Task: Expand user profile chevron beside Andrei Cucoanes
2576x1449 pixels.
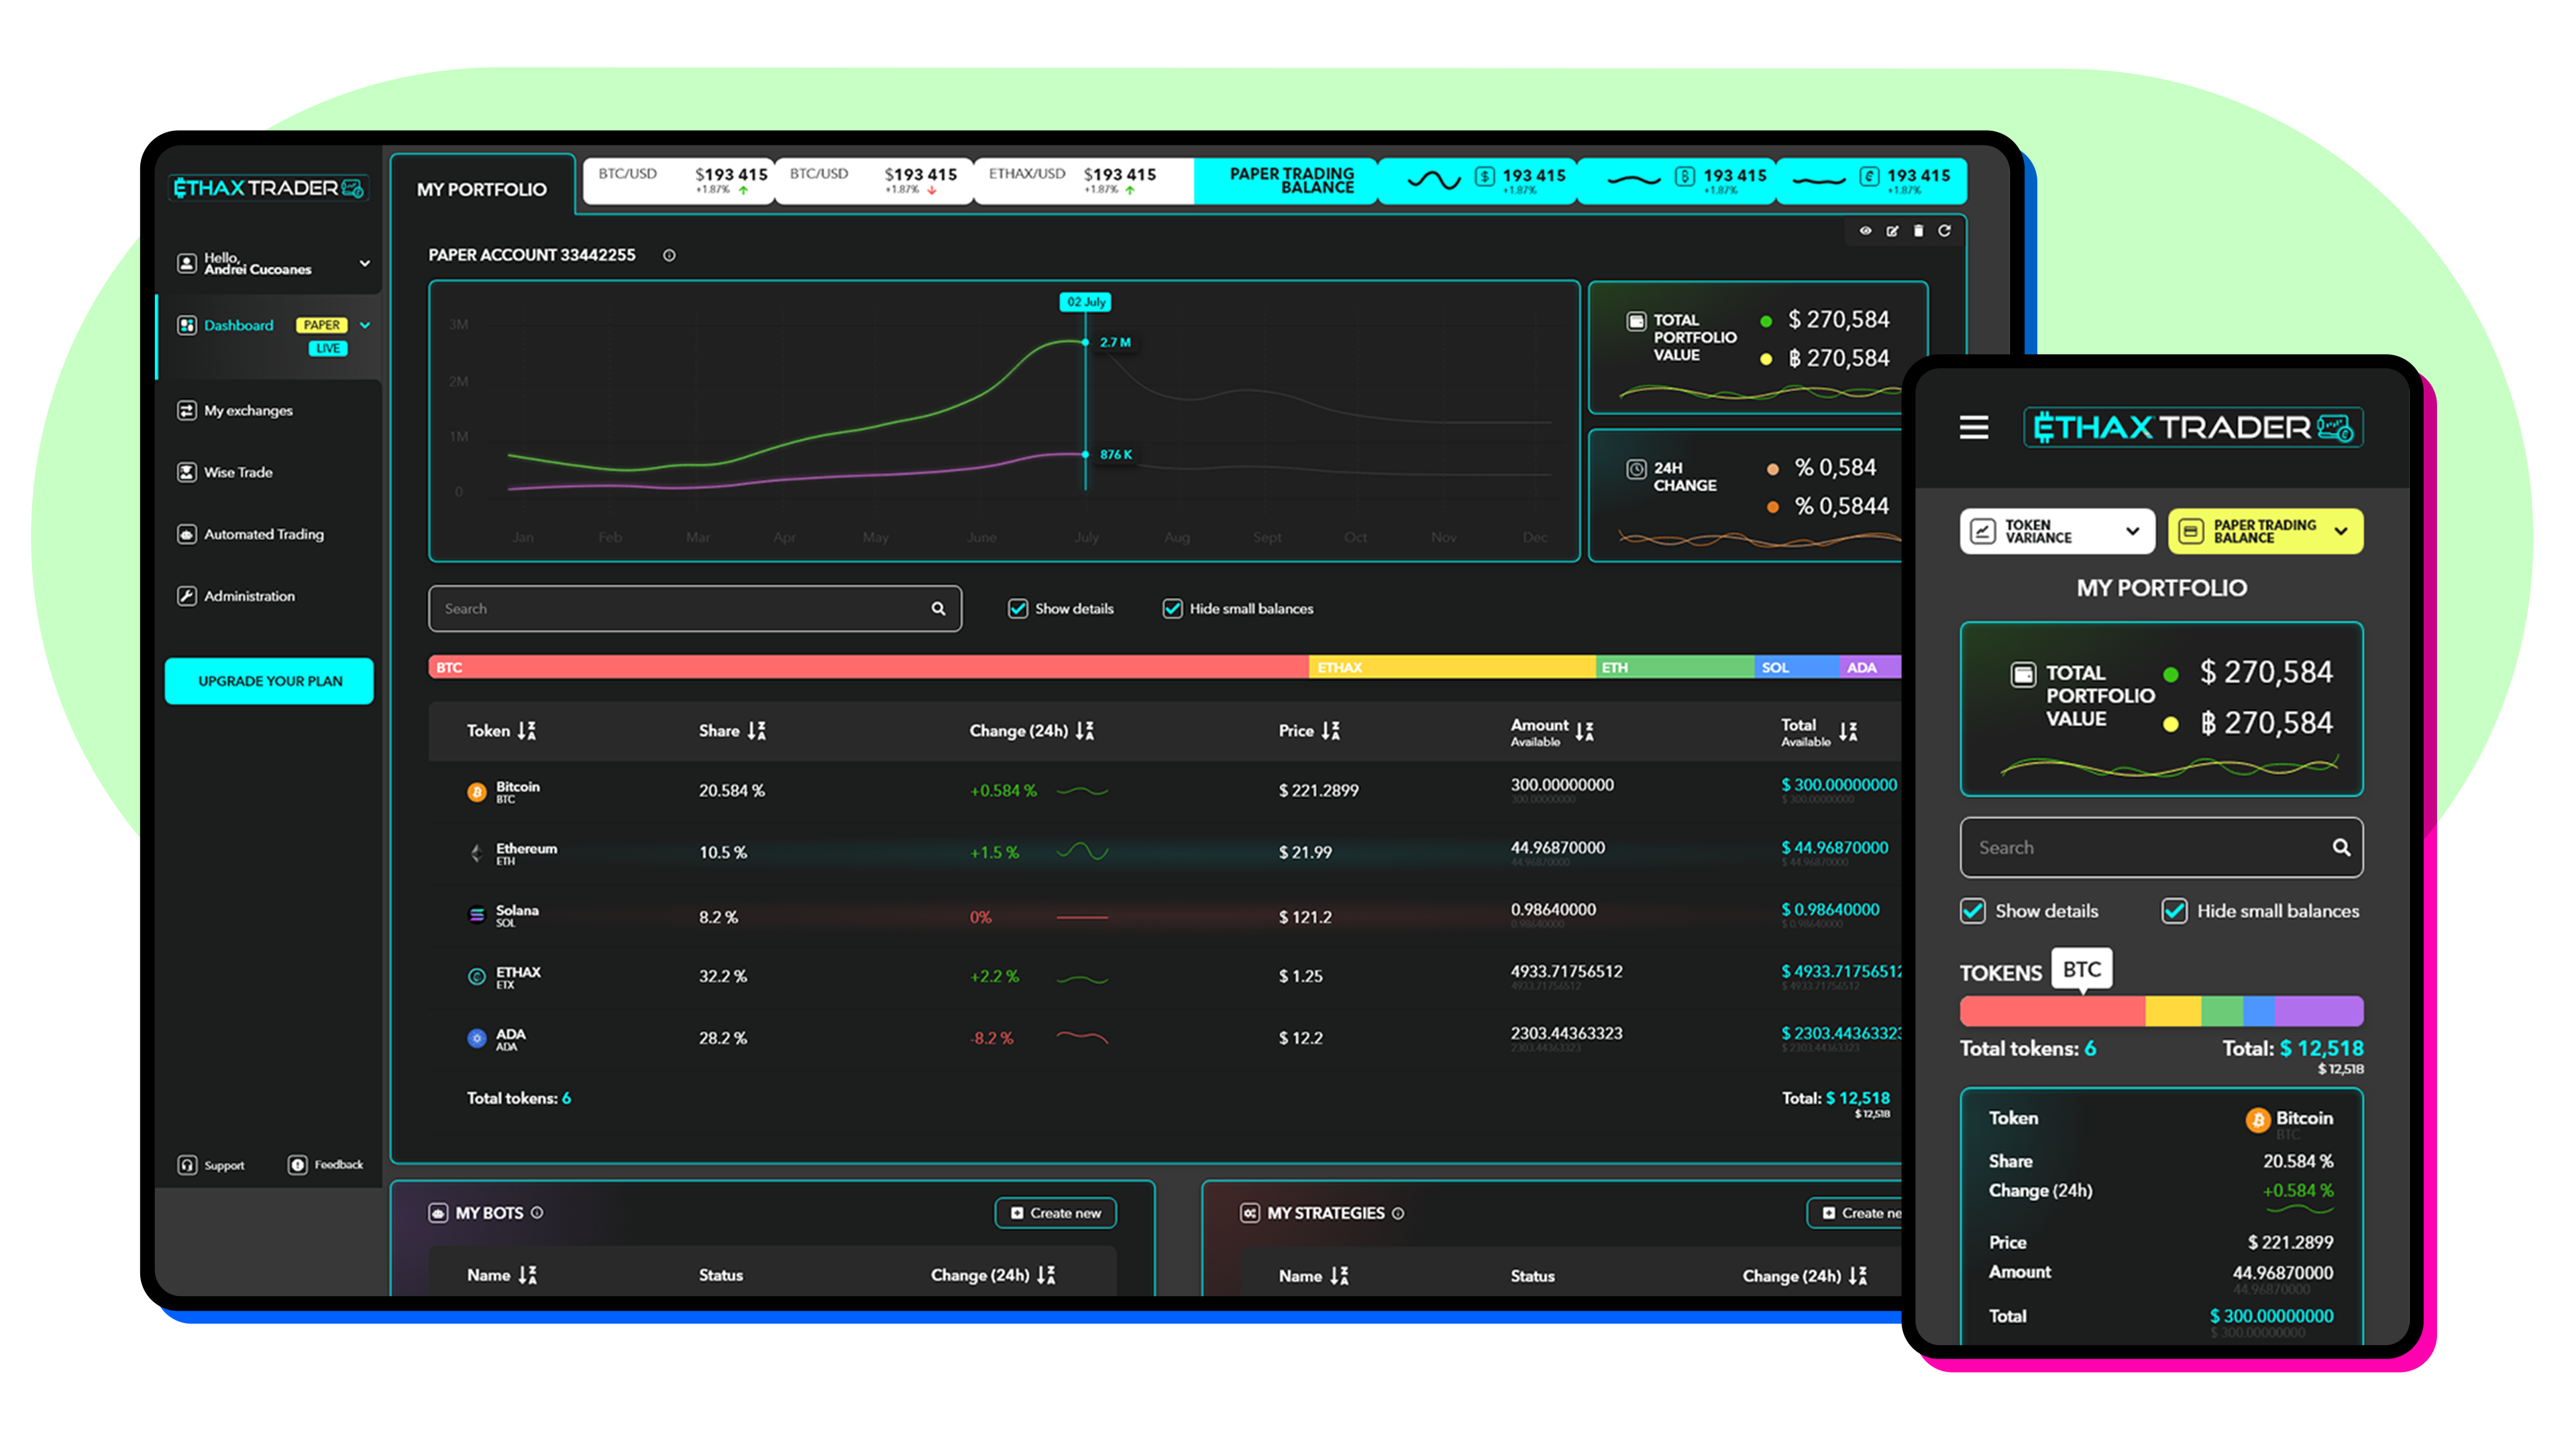Action: pyautogui.click(x=364, y=264)
